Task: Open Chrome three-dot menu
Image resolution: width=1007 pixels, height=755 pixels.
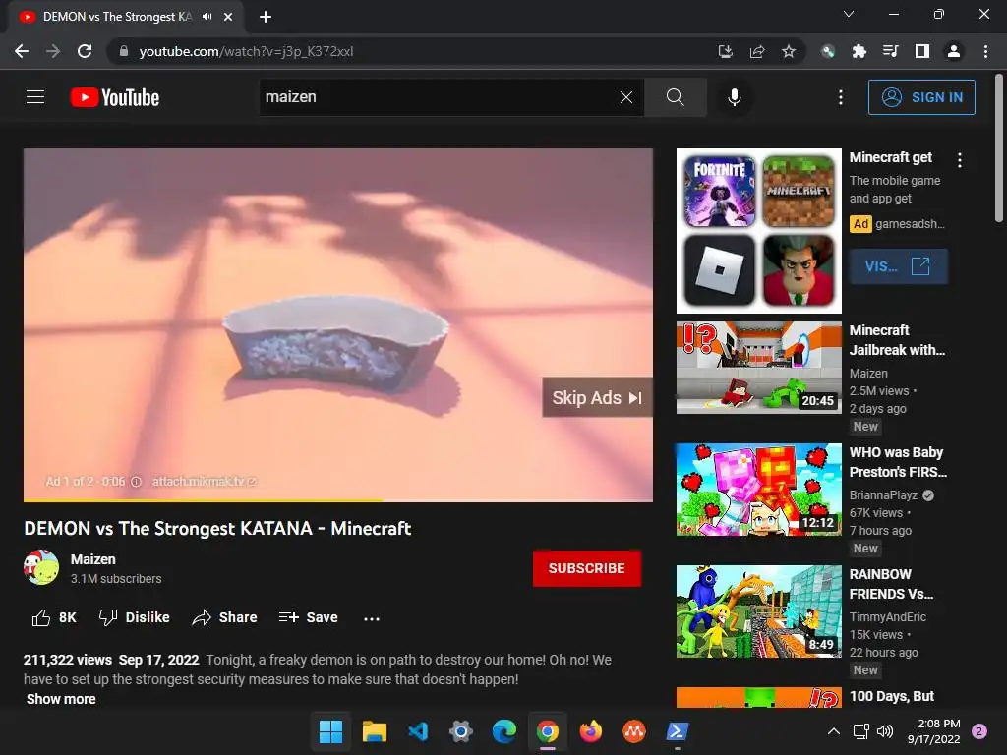Action: pyautogui.click(x=985, y=51)
